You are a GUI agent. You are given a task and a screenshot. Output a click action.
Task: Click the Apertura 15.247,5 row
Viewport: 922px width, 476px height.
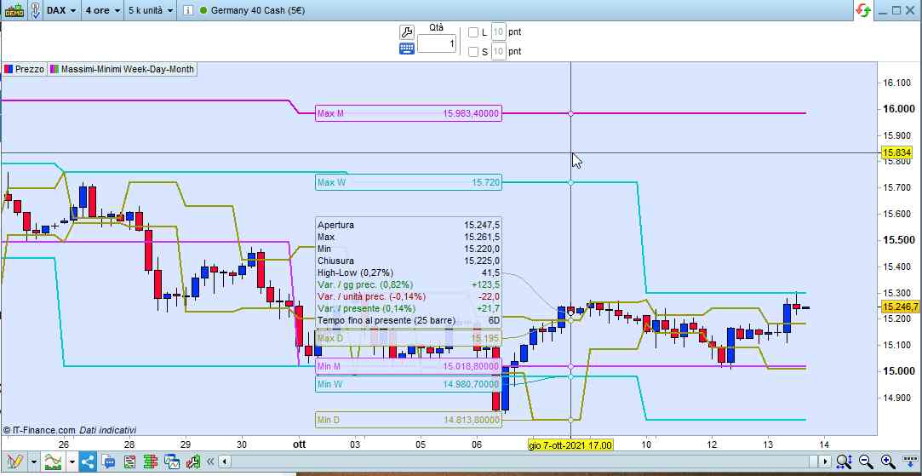click(x=409, y=225)
